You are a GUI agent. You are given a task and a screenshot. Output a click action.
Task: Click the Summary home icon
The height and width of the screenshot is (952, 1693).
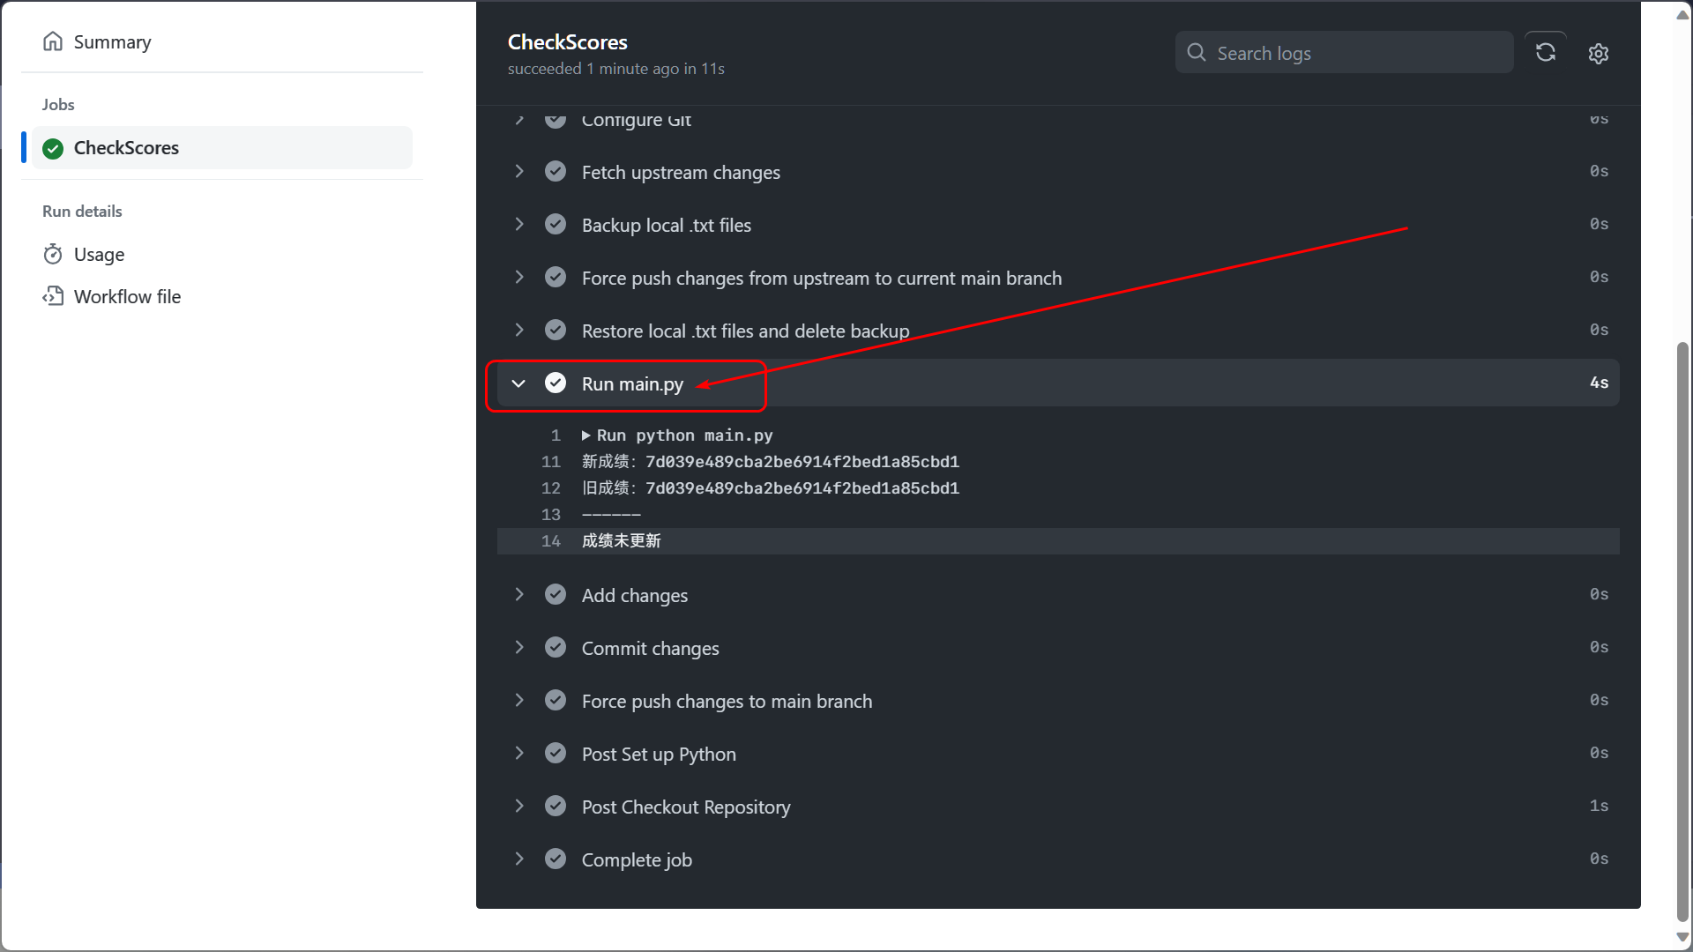[x=53, y=41]
